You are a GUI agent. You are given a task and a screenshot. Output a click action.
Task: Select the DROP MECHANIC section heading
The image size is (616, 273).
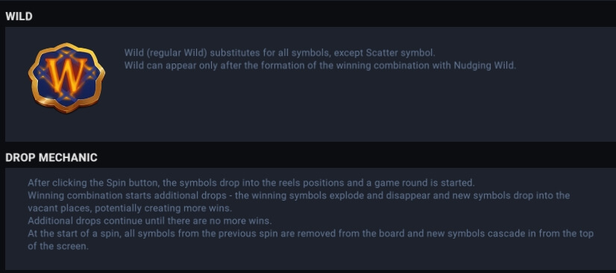(x=51, y=157)
